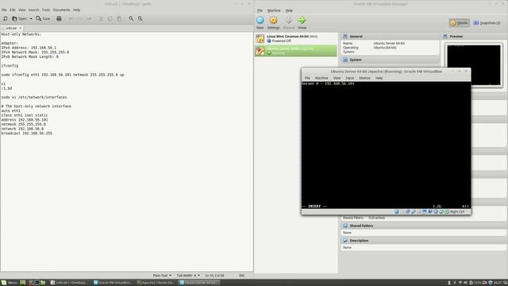Paste clipboard in gedit toolbar
This screenshot has width=508, height=286.
click(119, 19)
